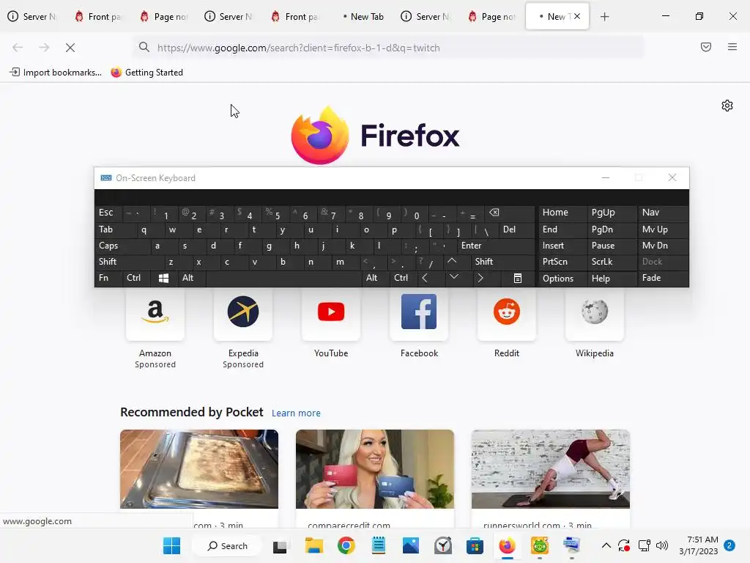The height and width of the screenshot is (563, 750).
Task: Click Import bookmarks in bookmarks toolbar
Action: click(x=56, y=73)
